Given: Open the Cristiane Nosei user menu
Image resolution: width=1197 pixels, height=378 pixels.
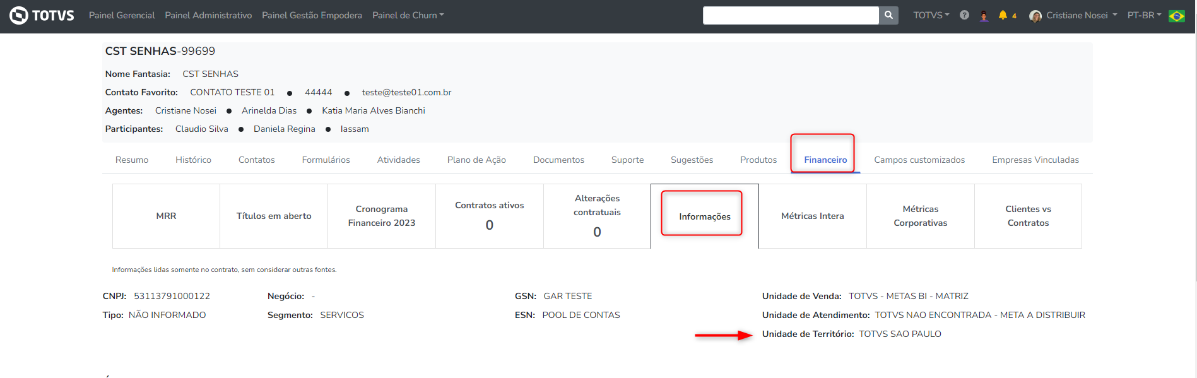Looking at the screenshot, I should click(1081, 15).
